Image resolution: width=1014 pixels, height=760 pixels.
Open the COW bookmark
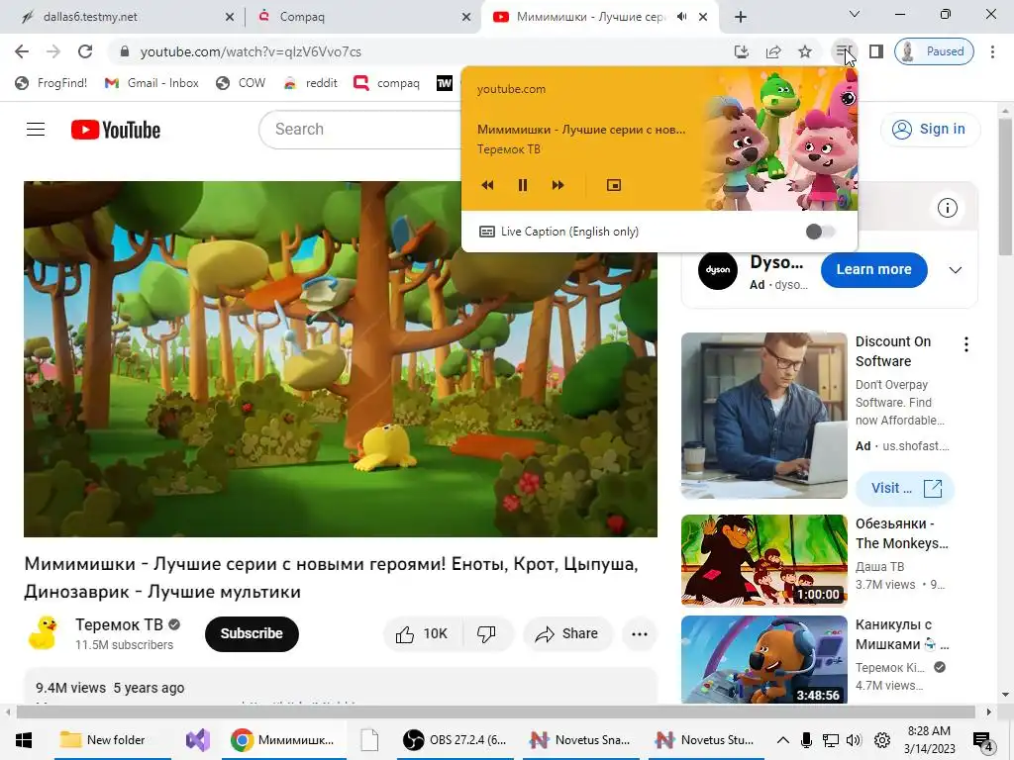(241, 83)
